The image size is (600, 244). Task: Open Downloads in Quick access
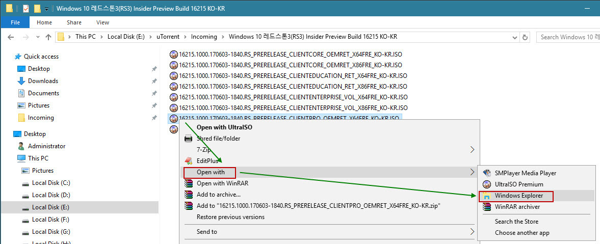43,80
